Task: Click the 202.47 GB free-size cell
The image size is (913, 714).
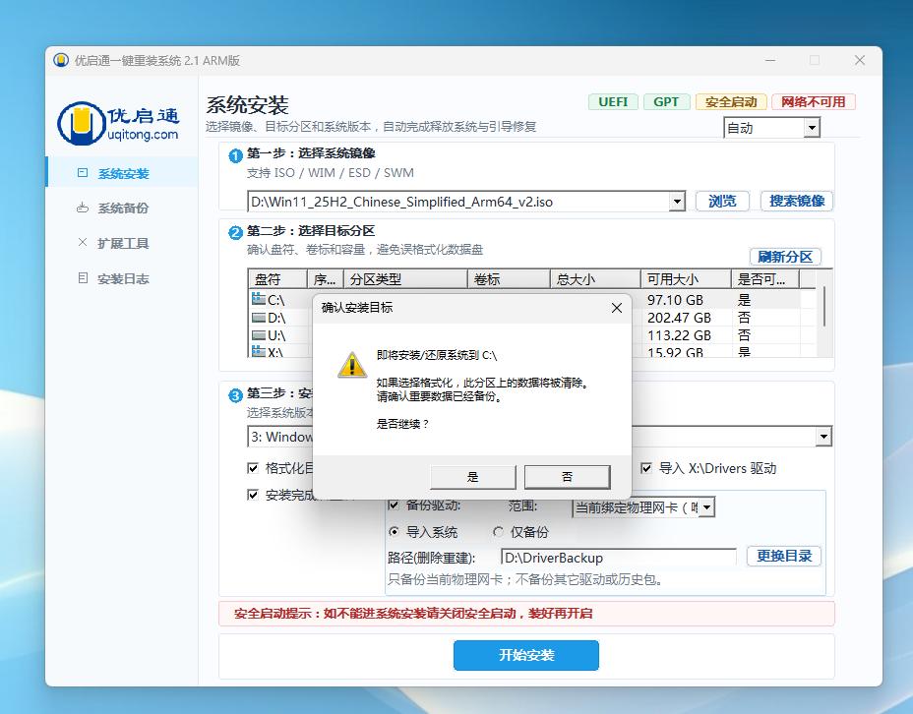Action: (x=679, y=318)
